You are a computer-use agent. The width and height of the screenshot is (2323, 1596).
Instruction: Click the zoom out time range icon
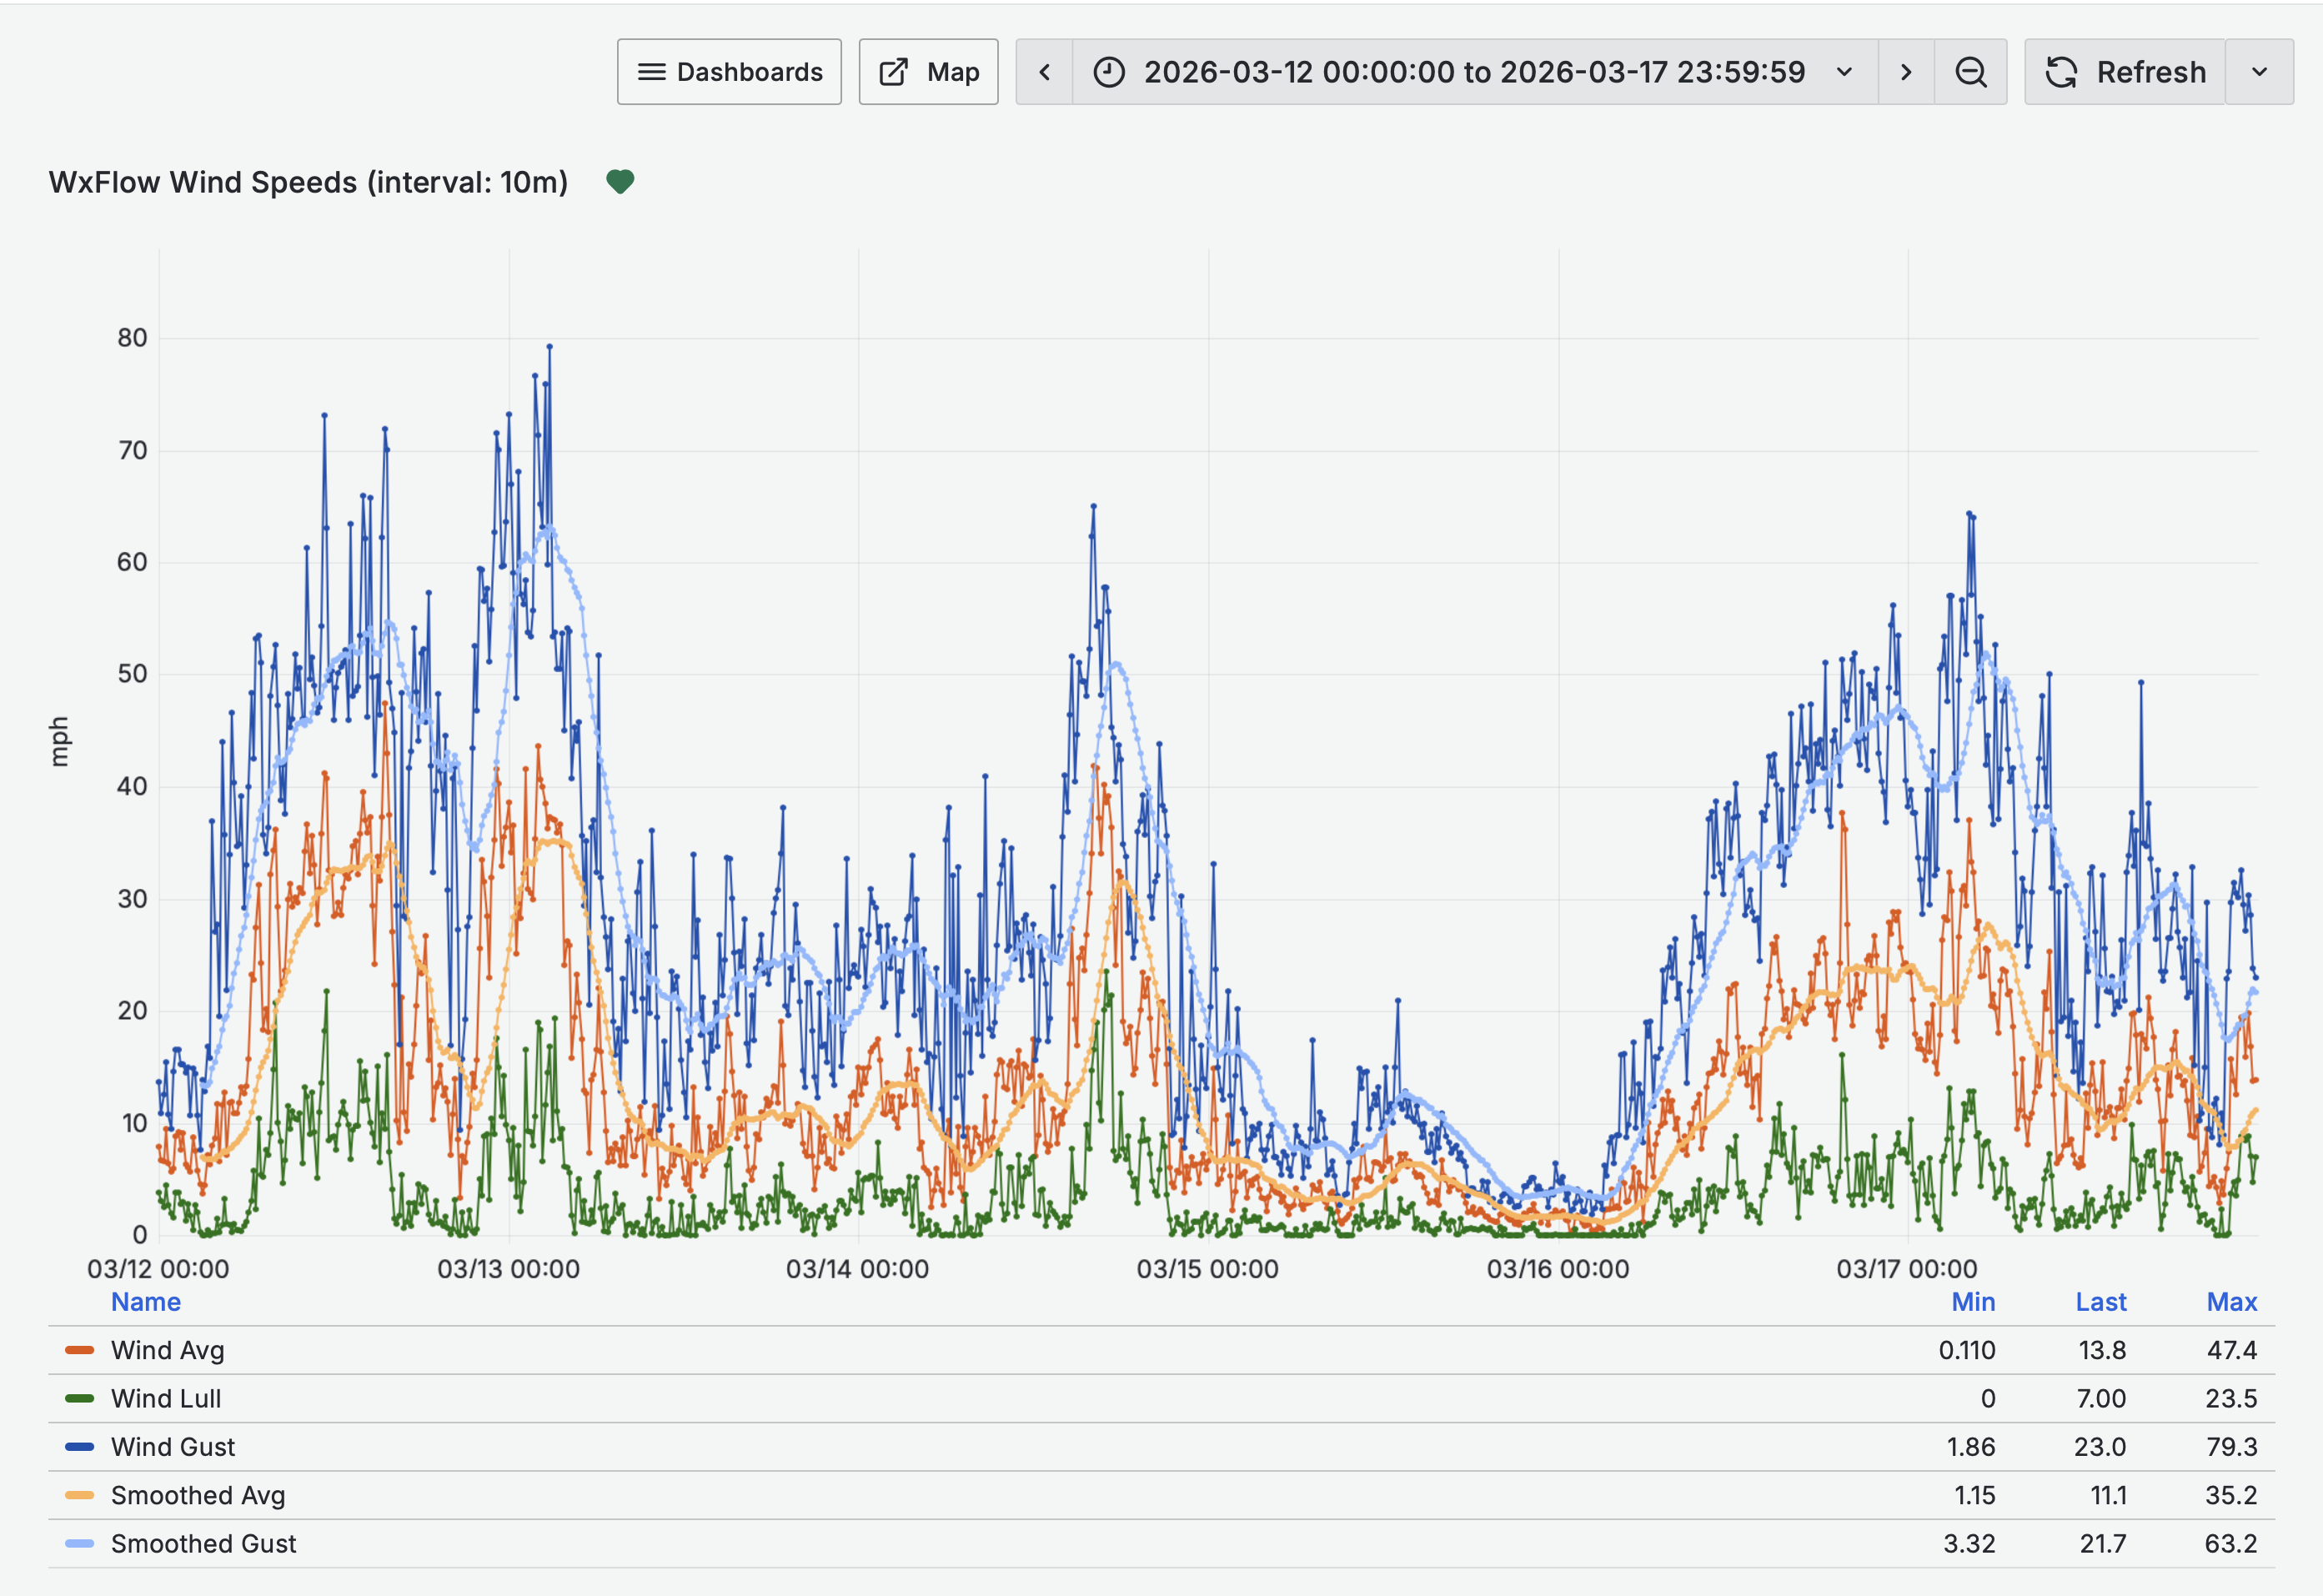1970,72
